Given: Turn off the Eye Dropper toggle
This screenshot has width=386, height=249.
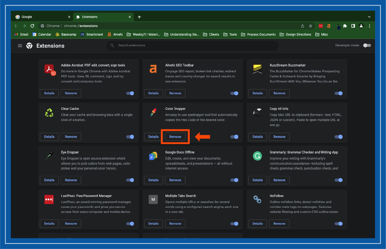Looking at the screenshot, I should point(130,180).
